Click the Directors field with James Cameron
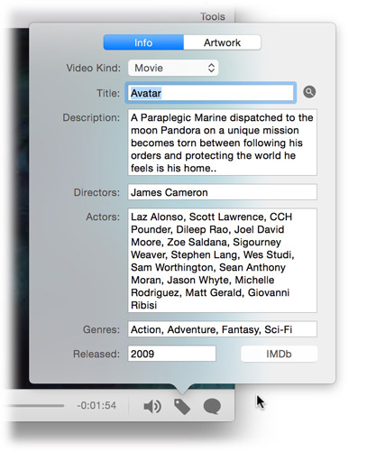This screenshot has height=452, width=367. tap(223, 192)
